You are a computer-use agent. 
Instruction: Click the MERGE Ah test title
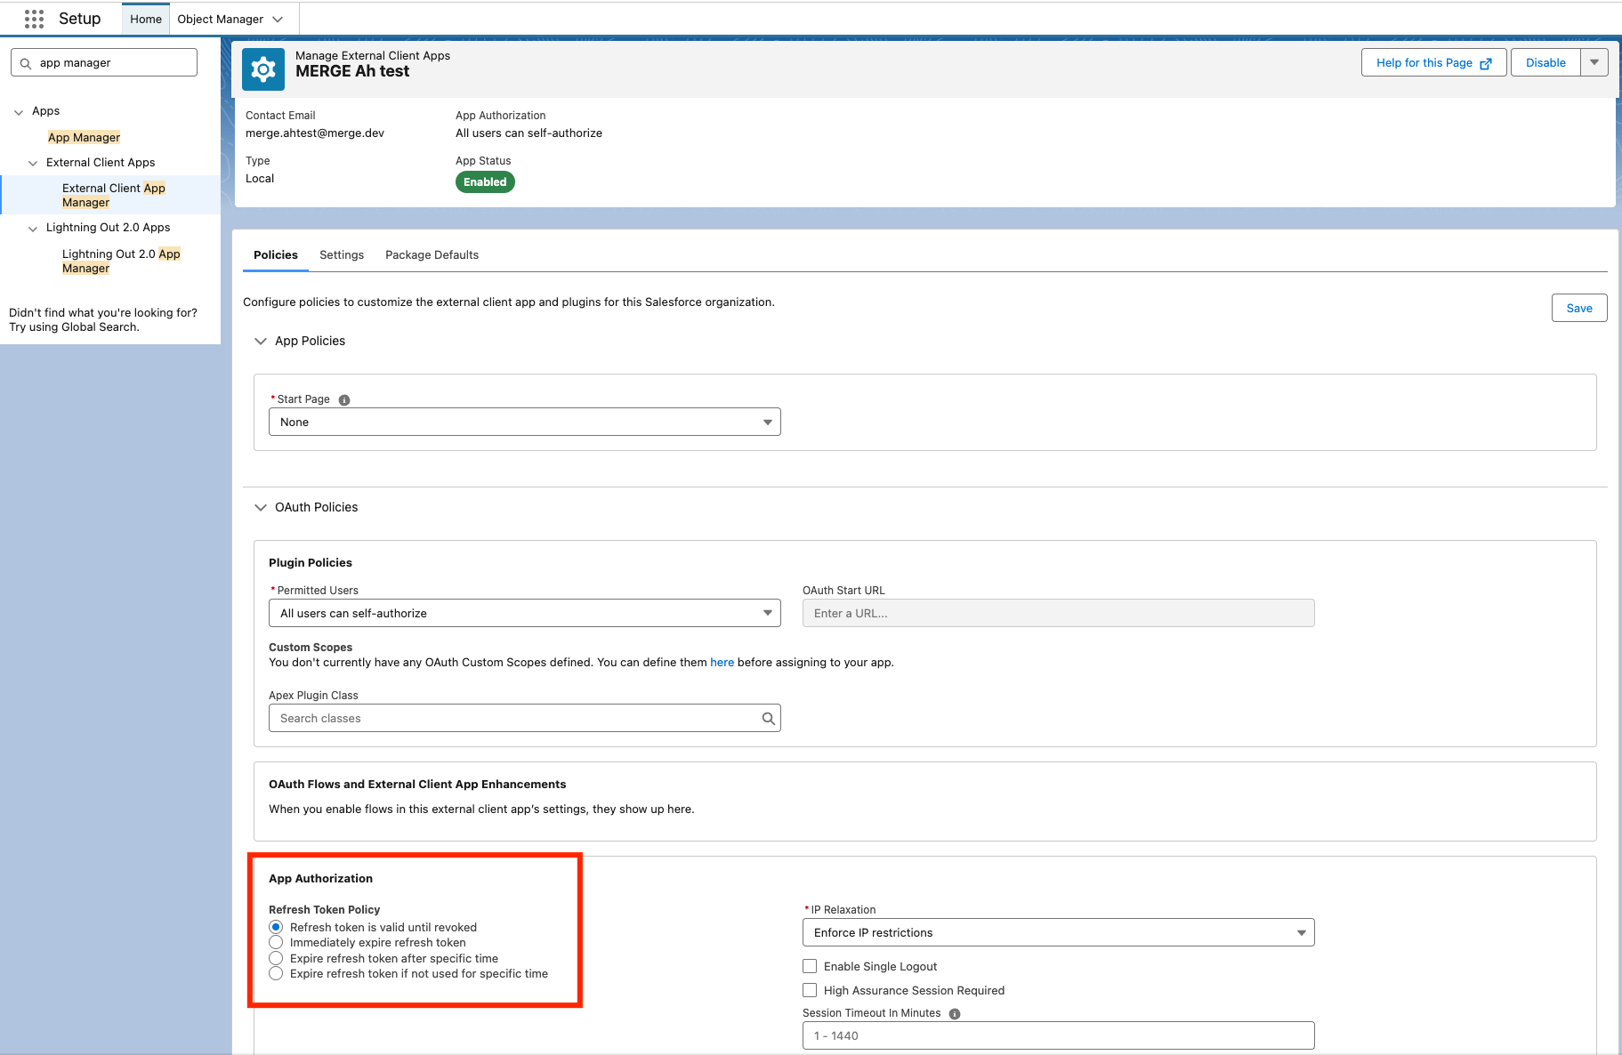pos(352,71)
